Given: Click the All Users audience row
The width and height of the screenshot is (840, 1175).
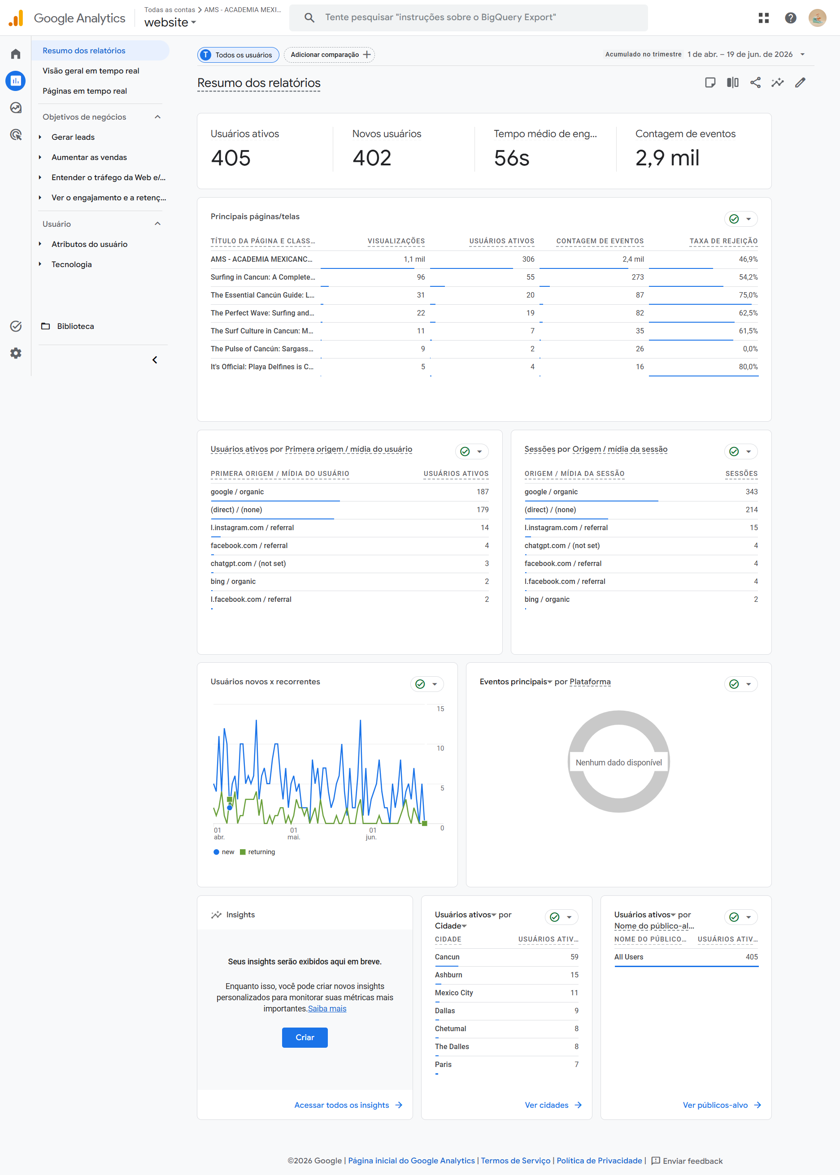Looking at the screenshot, I should point(686,957).
